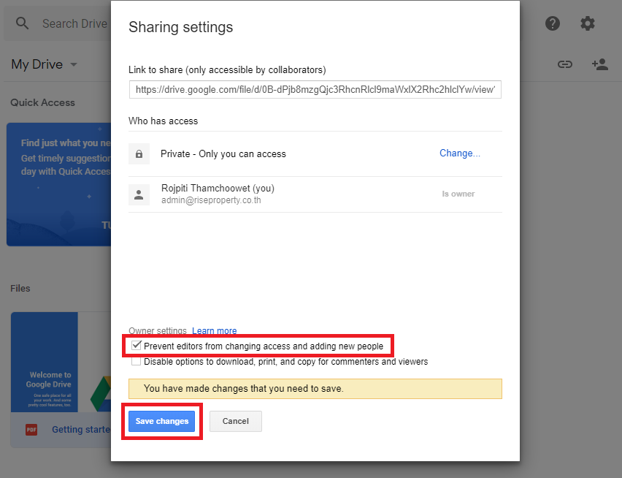622x478 pixels.
Task: Select the Rojpiti Thamchoowet owner name
Action: pos(218,189)
